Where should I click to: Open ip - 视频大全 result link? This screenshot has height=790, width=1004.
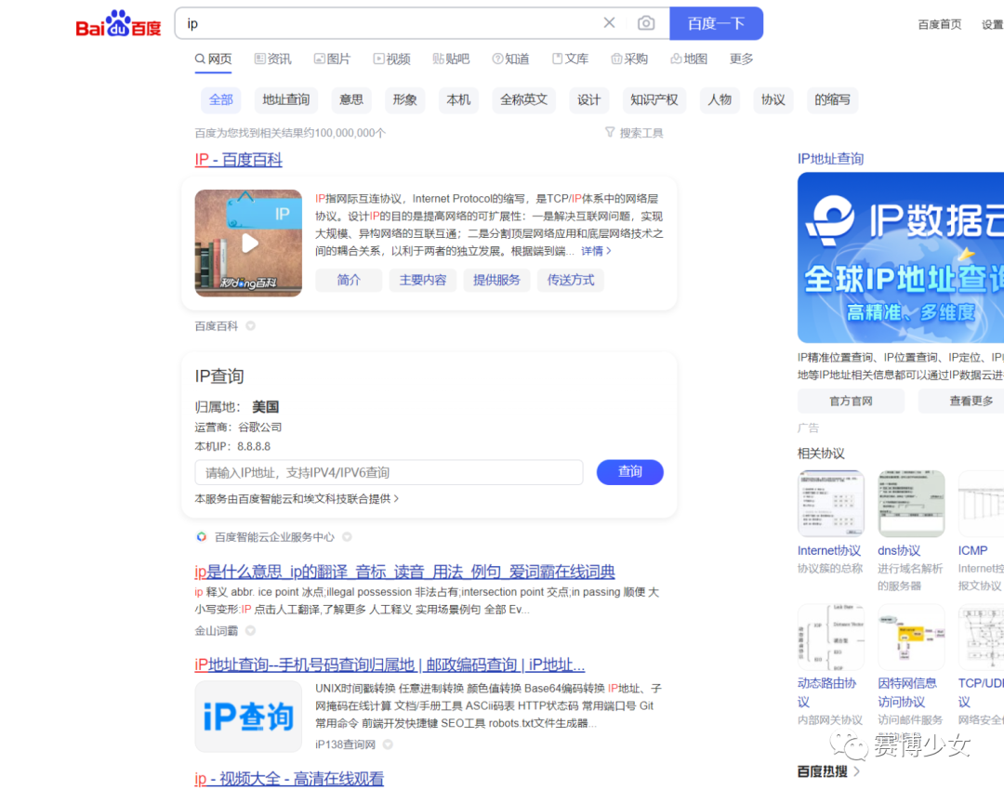(289, 779)
